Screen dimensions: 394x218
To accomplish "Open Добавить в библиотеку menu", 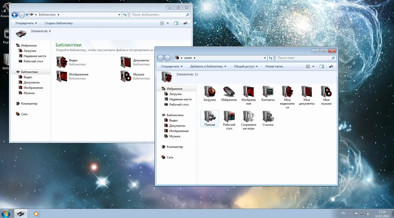I will (208, 66).
